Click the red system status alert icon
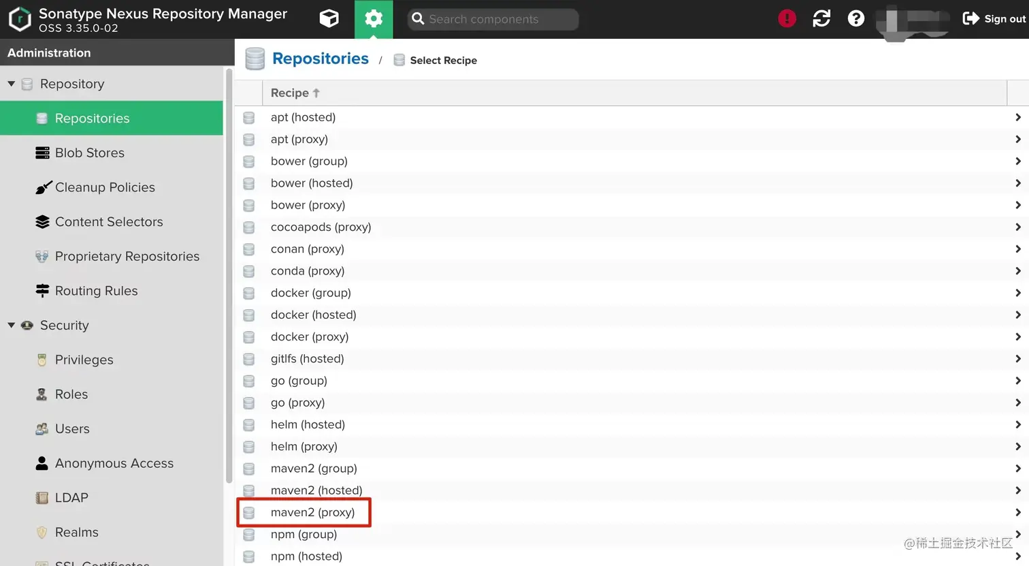The width and height of the screenshot is (1029, 566). pos(787,18)
